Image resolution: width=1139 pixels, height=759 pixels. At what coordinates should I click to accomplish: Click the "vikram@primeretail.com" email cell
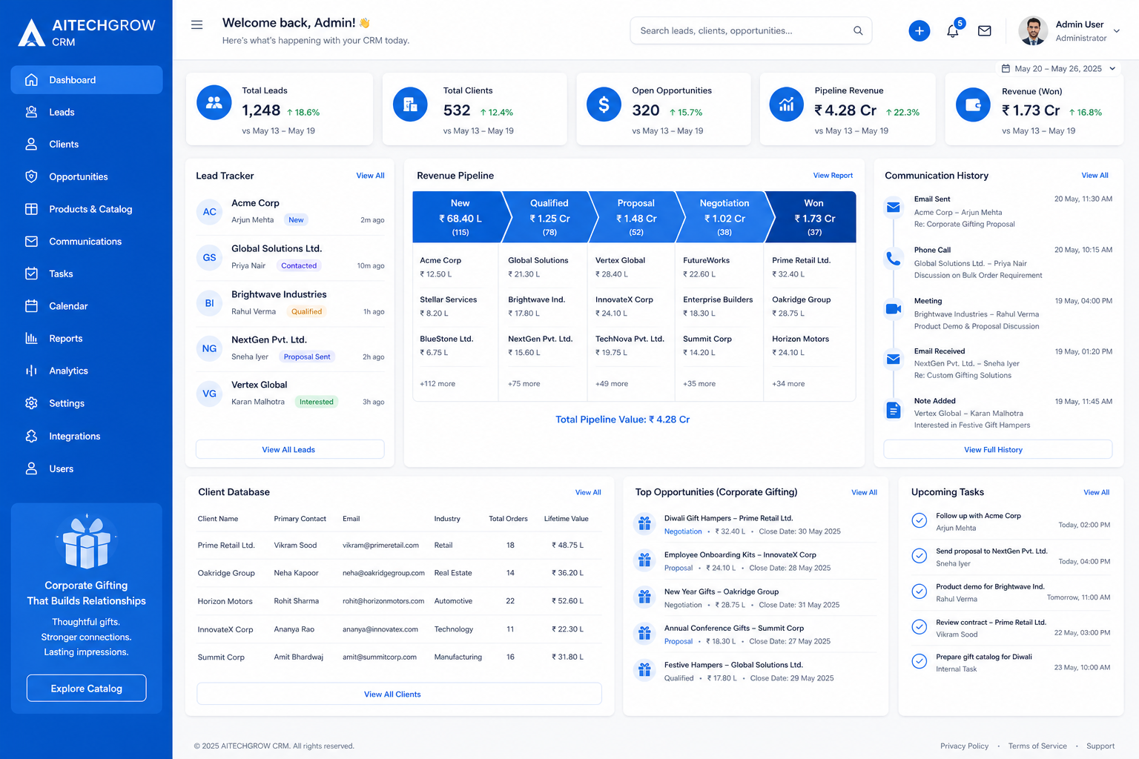[x=380, y=545]
